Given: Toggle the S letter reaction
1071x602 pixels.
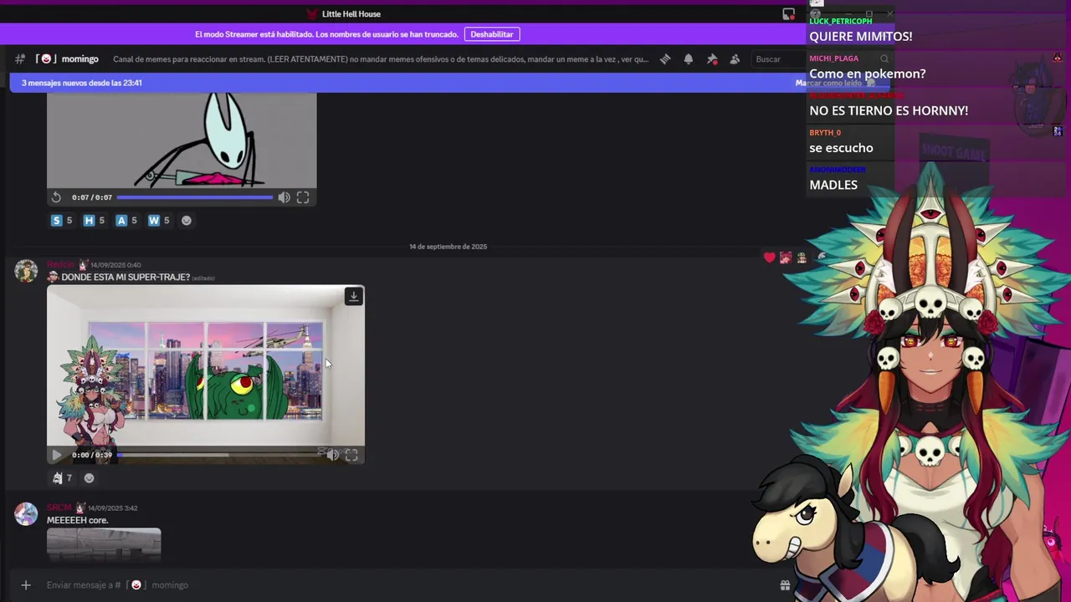Looking at the screenshot, I should [x=62, y=221].
